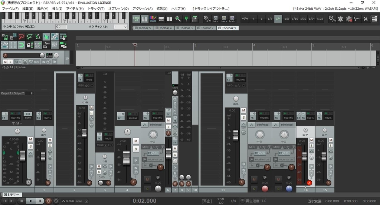Image resolution: width=380 pixels, height=205 pixels.
Task: Set grid to 1/16 note
Action: pos(295,19)
